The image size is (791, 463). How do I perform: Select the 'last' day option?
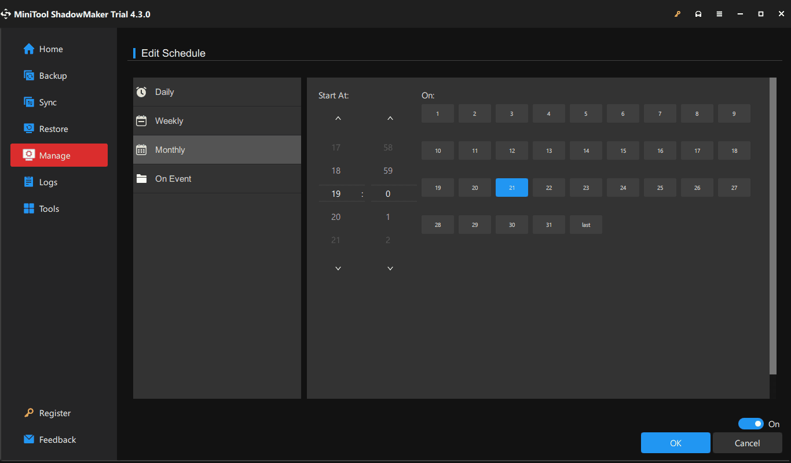[x=586, y=225]
